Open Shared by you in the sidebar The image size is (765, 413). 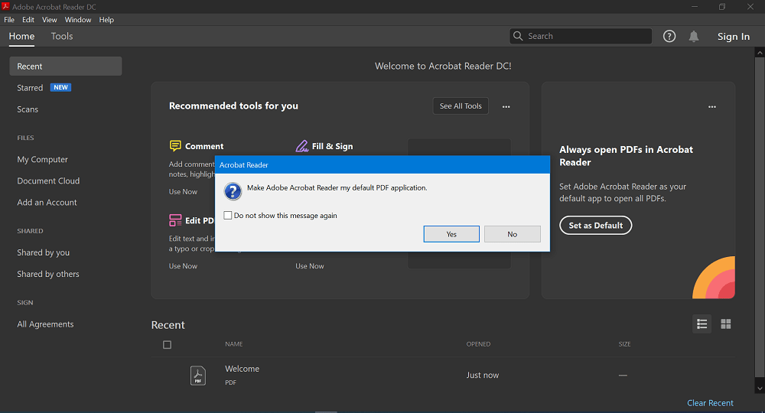[x=44, y=252]
